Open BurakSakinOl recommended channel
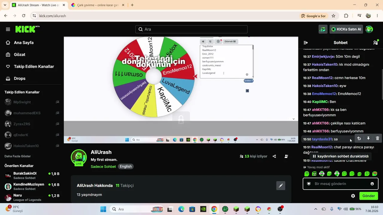The width and height of the screenshot is (383, 215). [32, 175]
